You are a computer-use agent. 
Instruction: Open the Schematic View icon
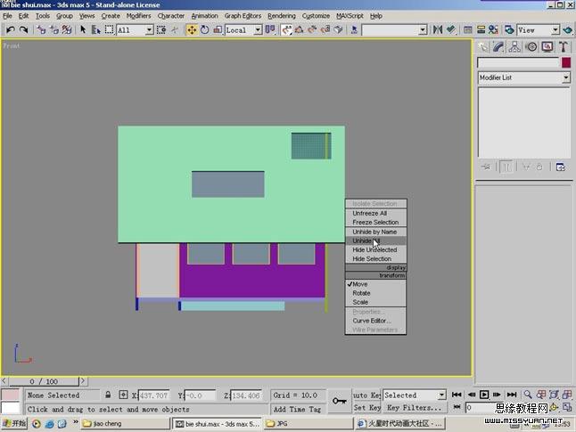click(481, 29)
